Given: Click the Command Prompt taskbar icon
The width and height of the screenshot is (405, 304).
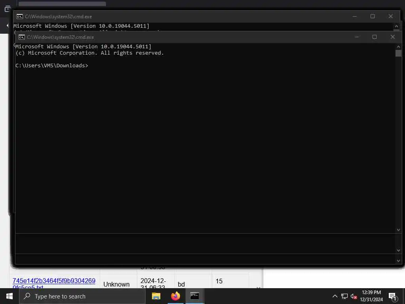Looking at the screenshot, I should [195, 296].
